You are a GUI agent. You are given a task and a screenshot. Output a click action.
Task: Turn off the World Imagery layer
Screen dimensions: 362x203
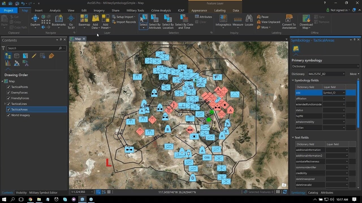[8, 115]
